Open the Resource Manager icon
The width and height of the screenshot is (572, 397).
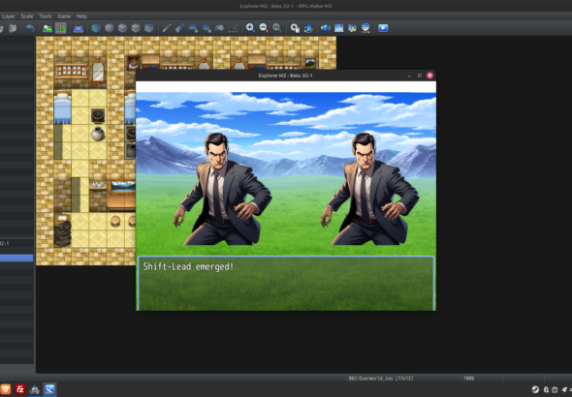(x=352, y=28)
